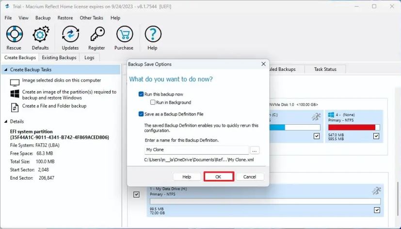Enable Run in Background checkbox
The height and width of the screenshot is (229, 401).
pyautogui.click(x=153, y=102)
